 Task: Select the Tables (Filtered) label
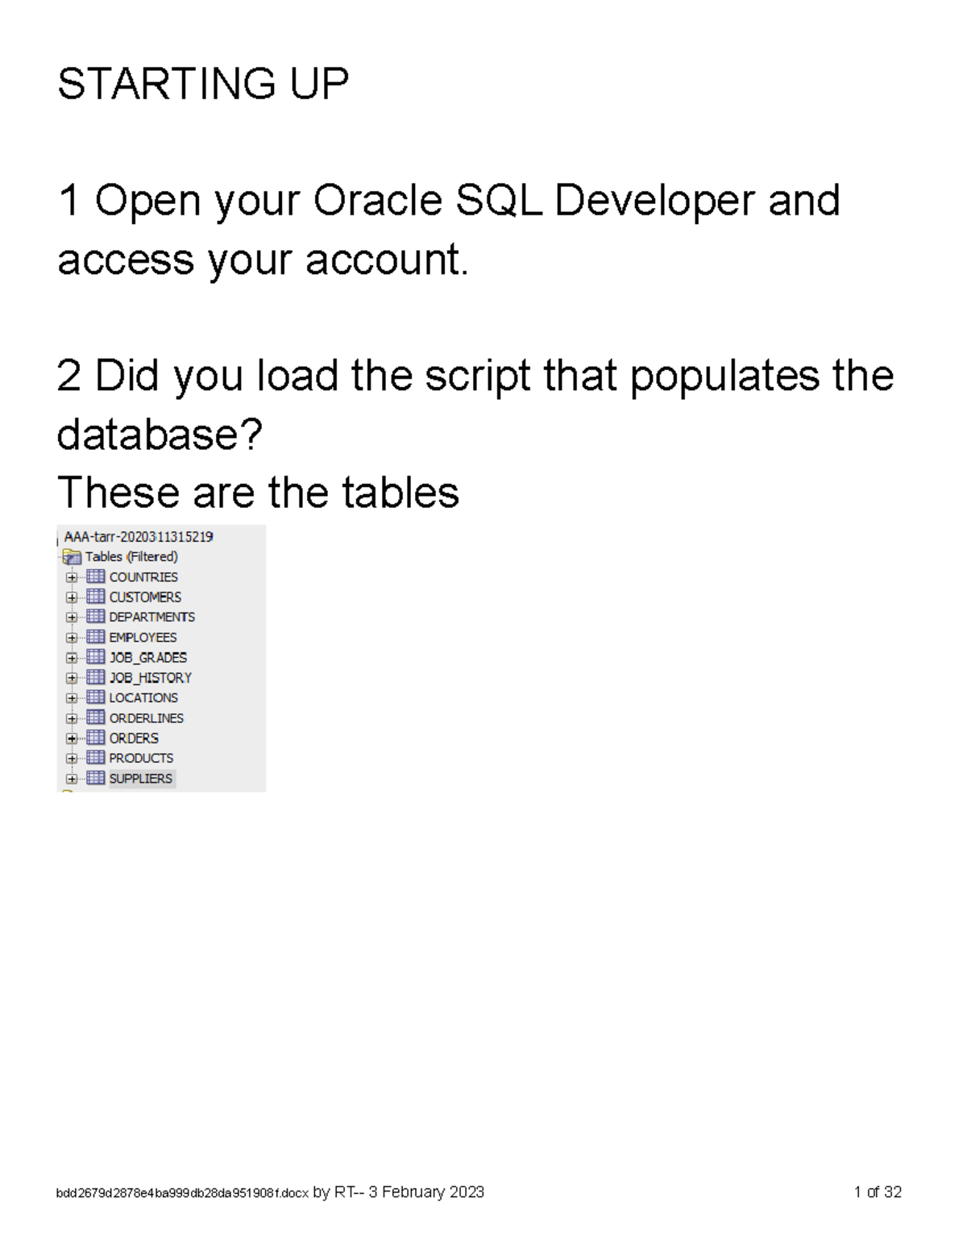131,557
